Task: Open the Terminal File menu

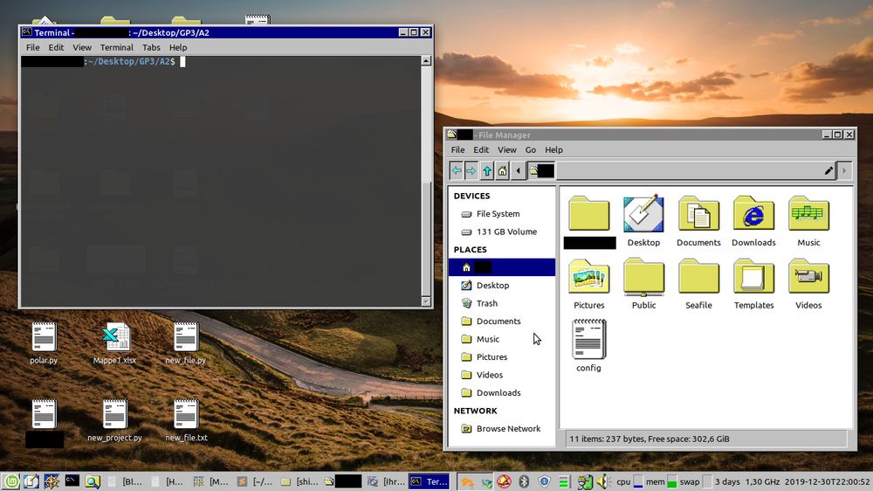Action: [33, 47]
